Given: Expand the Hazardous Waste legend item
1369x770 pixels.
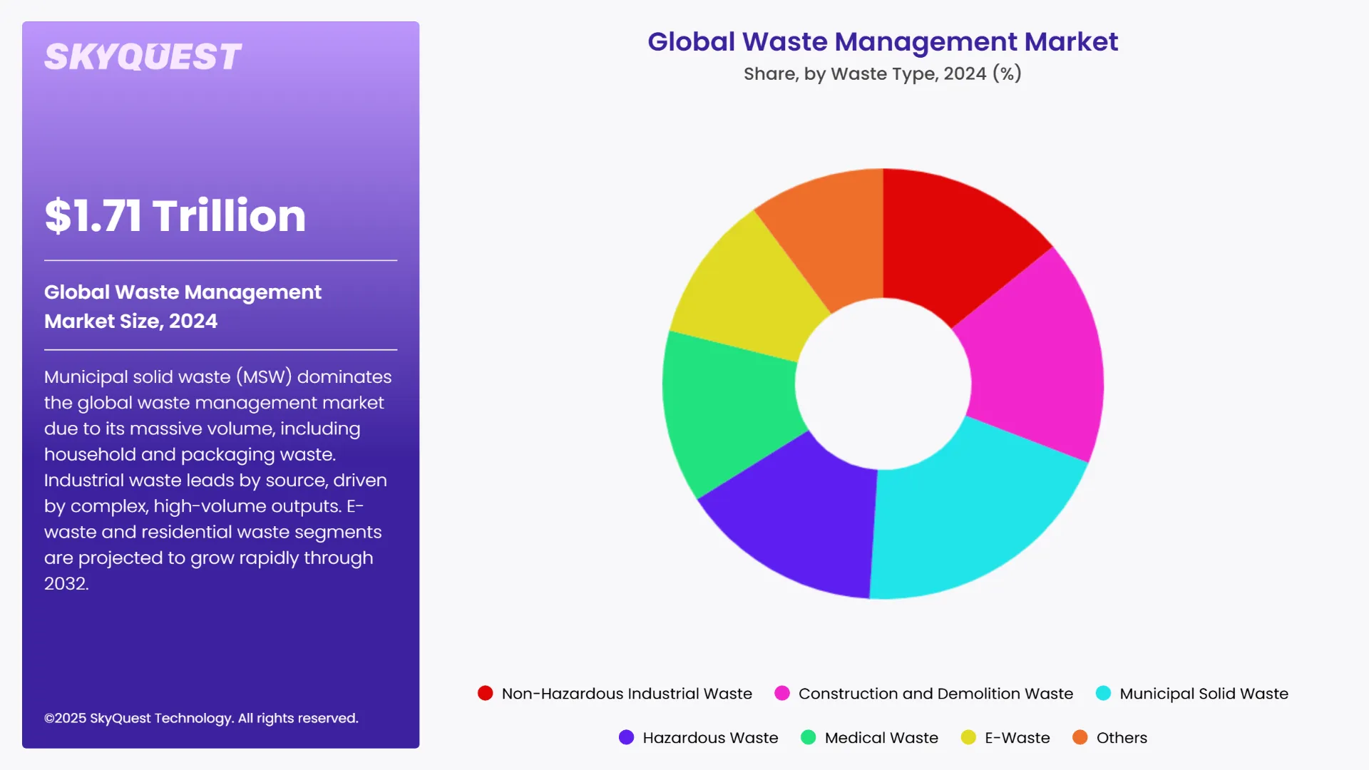Looking at the screenshot, I should tap(710, 737).
